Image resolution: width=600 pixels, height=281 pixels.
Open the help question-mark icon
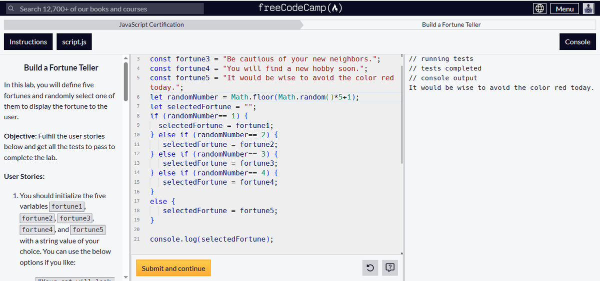pyautogui.click(x=390, y=268)
